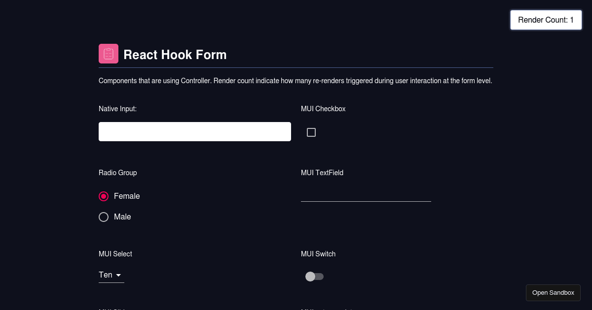Click the 'MUI Checkbox' label
The width and height of the screenshot is (592, 310).
(323, 109)
